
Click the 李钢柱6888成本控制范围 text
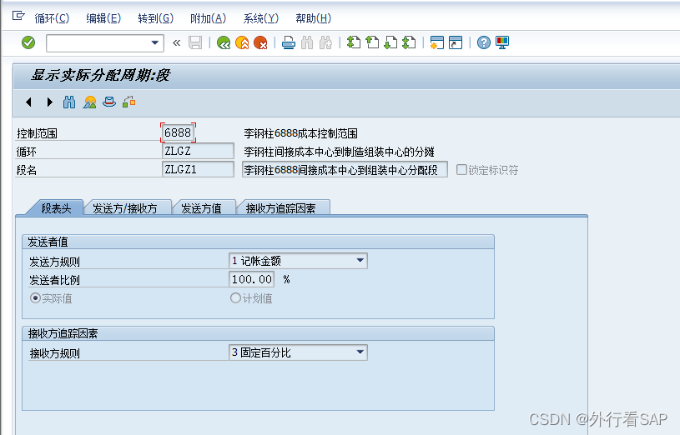tap(300, 133)
